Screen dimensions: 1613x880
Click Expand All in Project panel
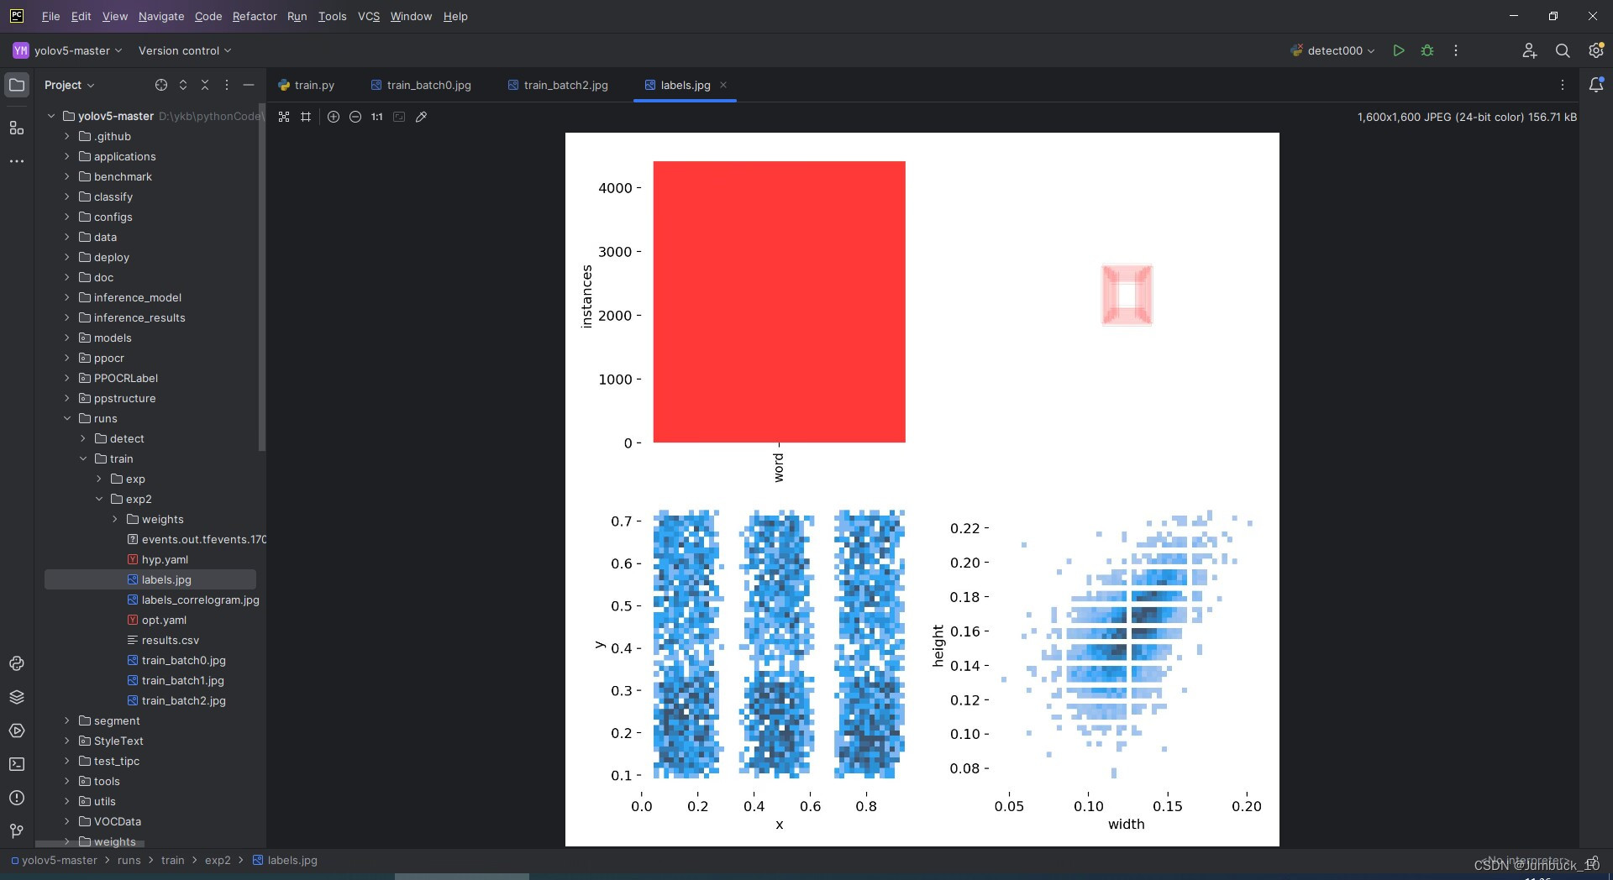(x=183, y=85)
